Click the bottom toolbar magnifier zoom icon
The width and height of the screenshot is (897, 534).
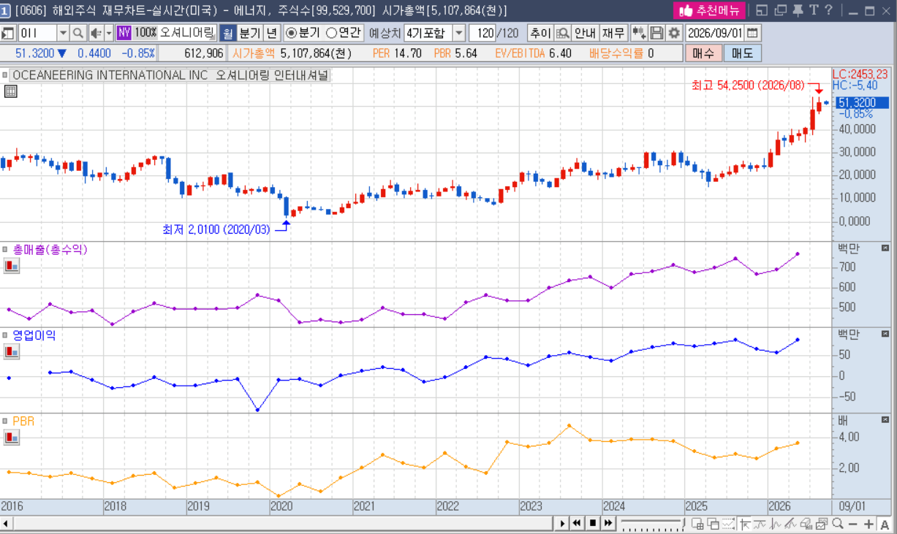838,523
